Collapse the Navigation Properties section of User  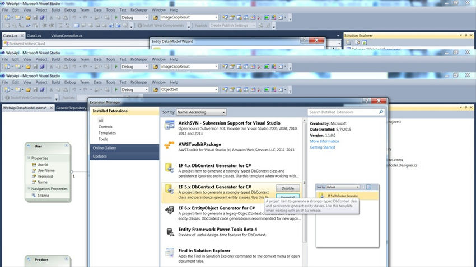29,189
